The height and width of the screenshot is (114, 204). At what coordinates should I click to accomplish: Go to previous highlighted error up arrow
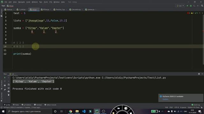coord(200,13)
